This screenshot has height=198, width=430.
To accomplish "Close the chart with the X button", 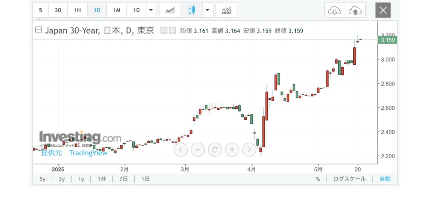I will pyautogui.click(x=383, y=10).
